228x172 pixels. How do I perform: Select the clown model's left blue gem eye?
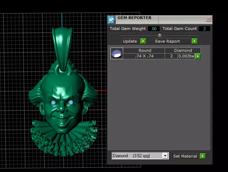[53, 103]
